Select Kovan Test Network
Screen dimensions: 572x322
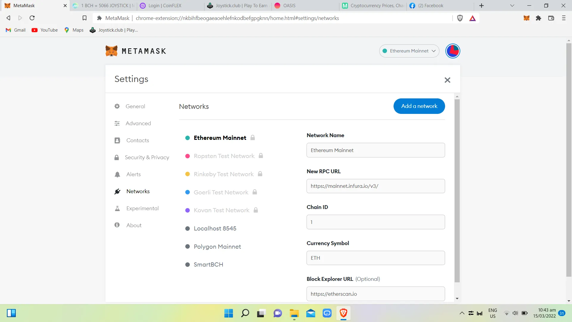pyautogui.click(x=221, y=210)
